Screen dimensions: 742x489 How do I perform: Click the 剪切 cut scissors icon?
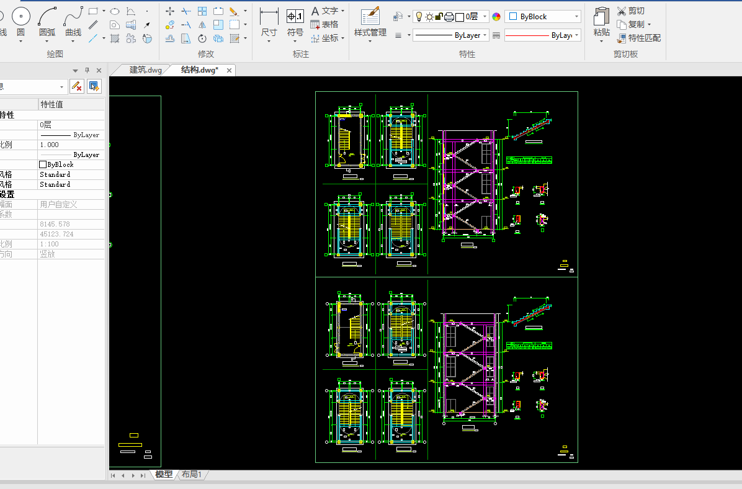pos(621,11)
